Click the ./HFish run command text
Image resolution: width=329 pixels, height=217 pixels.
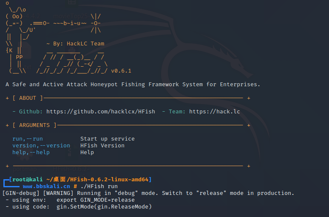[99, 186]
